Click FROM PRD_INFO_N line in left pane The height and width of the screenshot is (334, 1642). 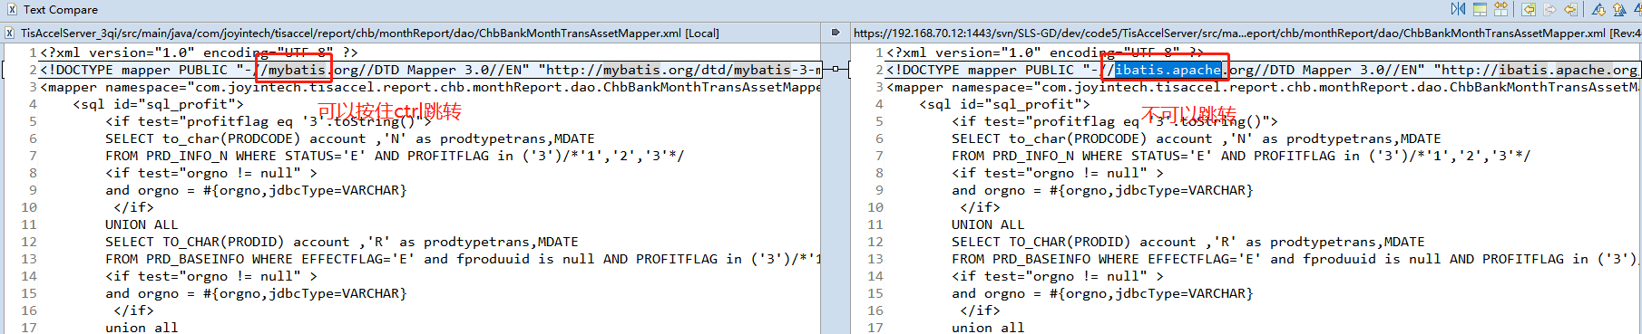(395, 156)
